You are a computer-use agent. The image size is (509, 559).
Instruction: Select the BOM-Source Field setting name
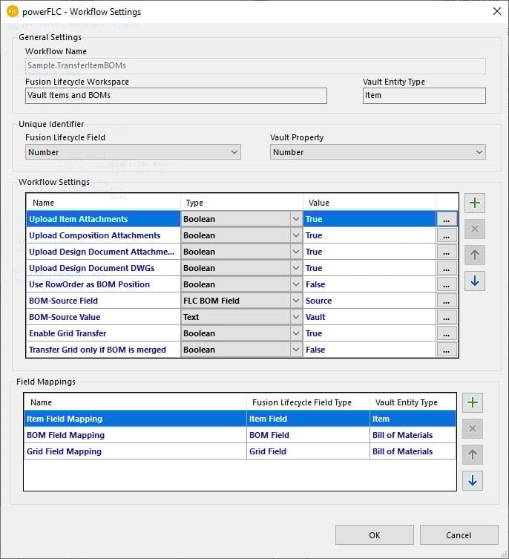tap(103, 301)
